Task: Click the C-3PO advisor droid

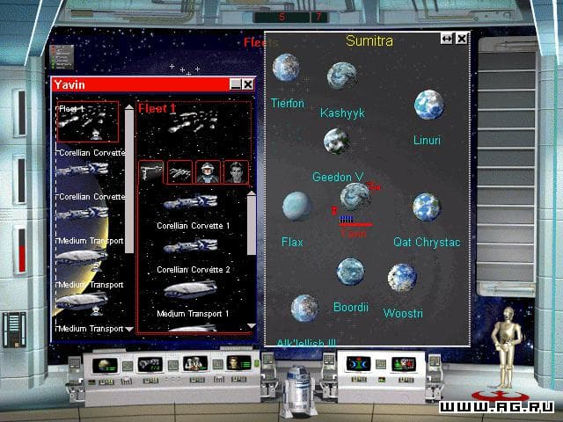Action: point(507,346)
